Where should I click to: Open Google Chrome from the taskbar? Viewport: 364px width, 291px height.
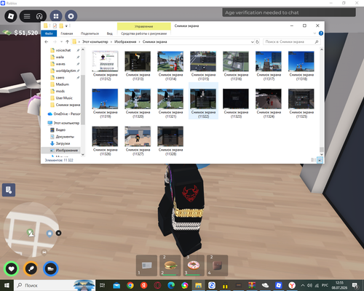[130, 285]
